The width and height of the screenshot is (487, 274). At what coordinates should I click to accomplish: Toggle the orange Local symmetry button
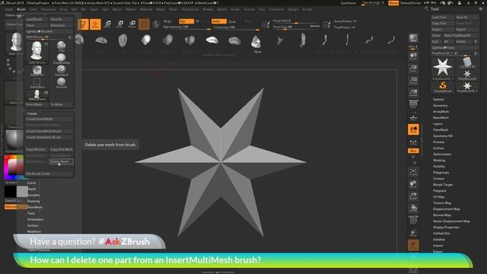[x=413, y=129]
